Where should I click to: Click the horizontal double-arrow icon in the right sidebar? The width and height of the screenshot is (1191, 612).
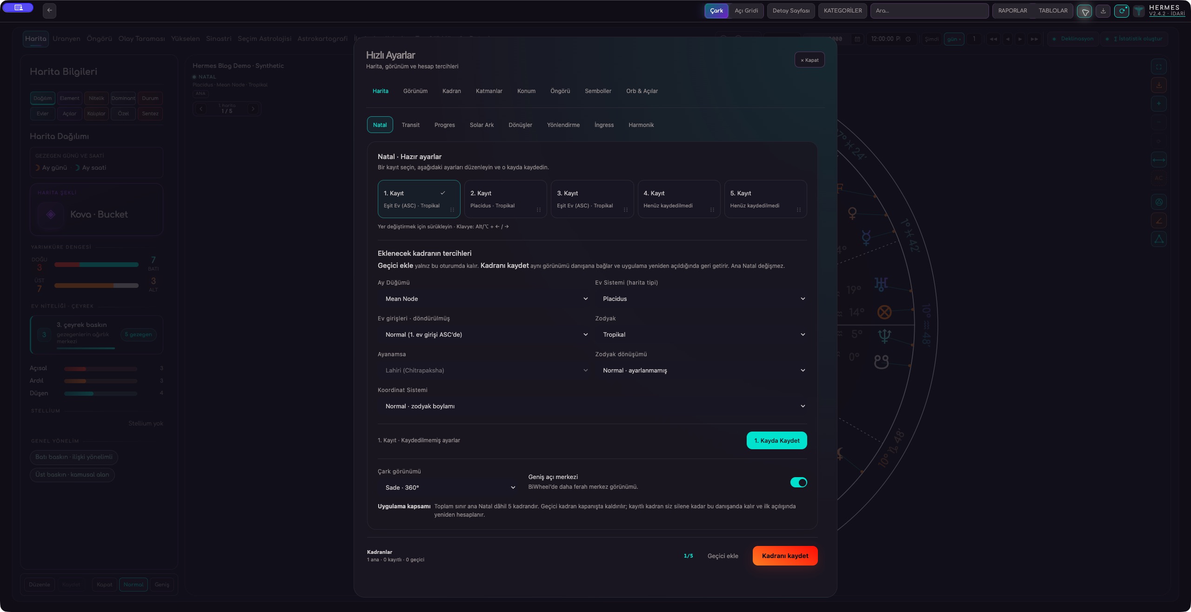pyautogui.click(x=1158, y=160)
